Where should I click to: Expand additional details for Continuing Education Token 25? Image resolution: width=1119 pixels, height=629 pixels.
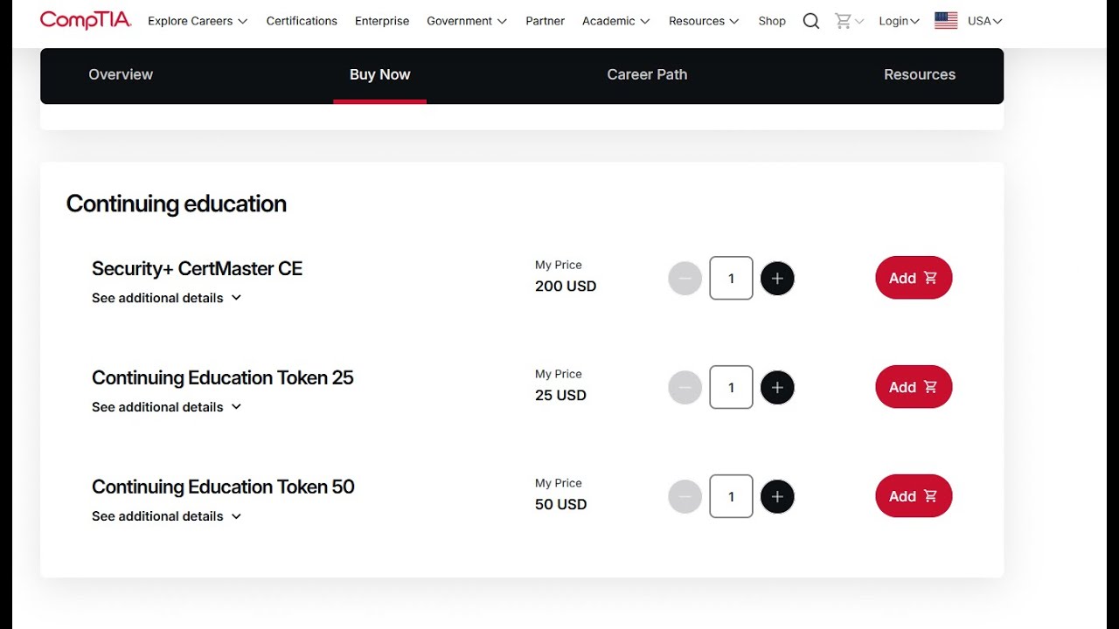pos(166,407)
